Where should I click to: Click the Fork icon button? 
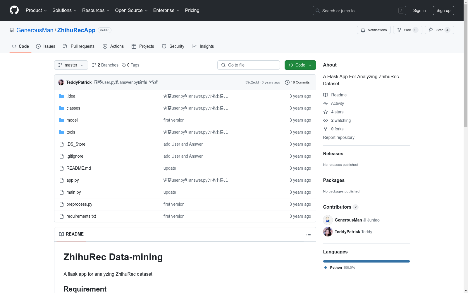tap(399, 30)
